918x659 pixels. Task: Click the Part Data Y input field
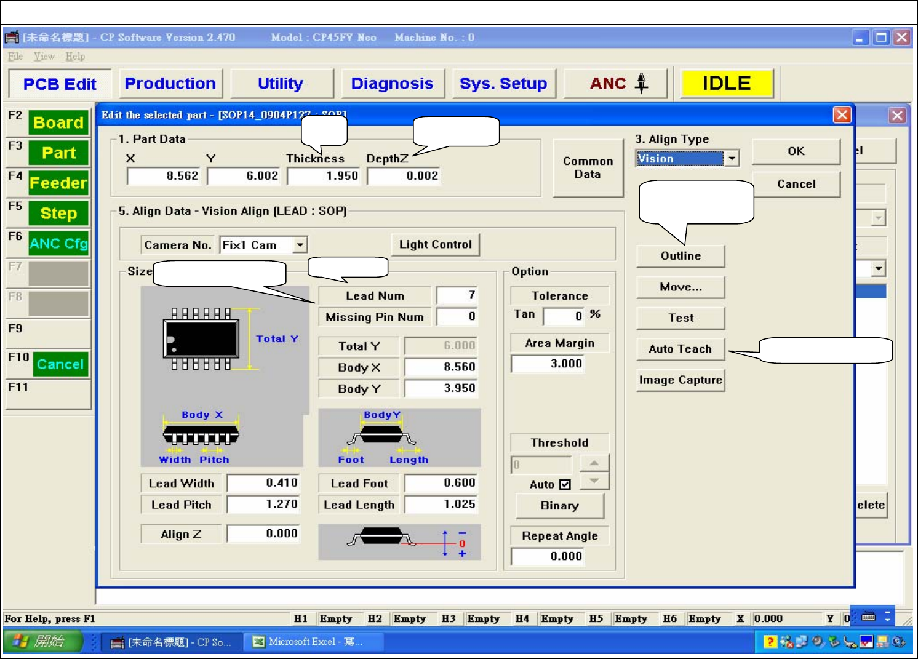tap(244, 176)
